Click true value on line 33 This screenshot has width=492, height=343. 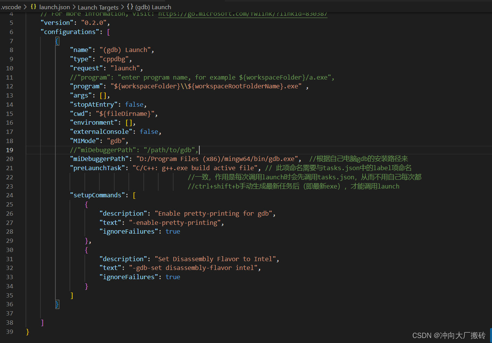coord(173,277)
